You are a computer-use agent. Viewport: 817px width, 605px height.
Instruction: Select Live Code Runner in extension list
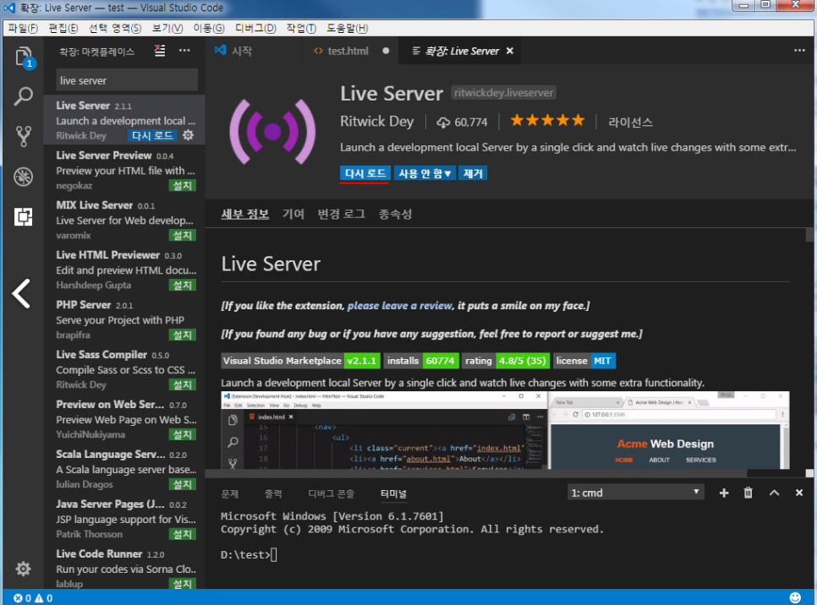click(124, 568)
